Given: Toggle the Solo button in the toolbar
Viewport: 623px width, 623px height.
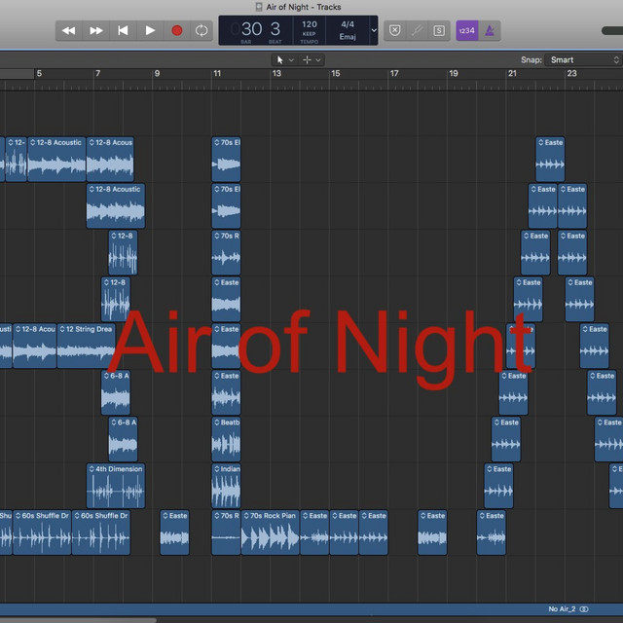Looking at the screenshot, I should (439, 30).
